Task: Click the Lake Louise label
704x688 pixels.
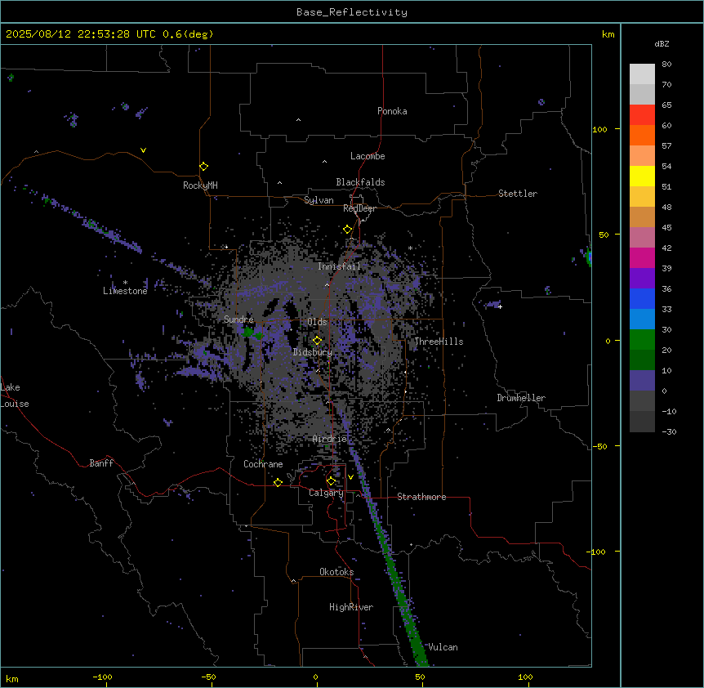Action: [15, 395]
